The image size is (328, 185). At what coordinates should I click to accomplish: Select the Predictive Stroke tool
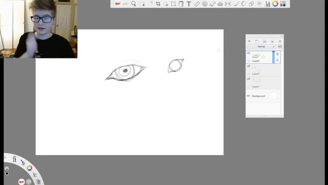(x=244, y=4)
